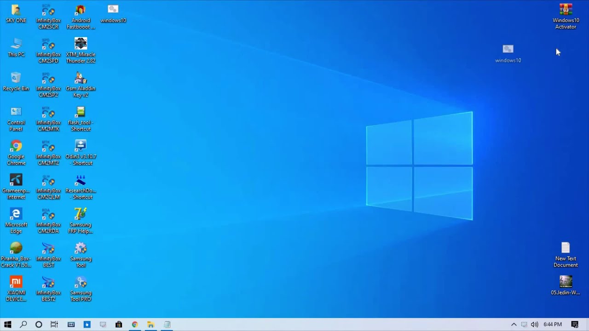Select the InfinityBox CM2SPD shortcut
Screen dimensions: 589x331
click(48, 51)
